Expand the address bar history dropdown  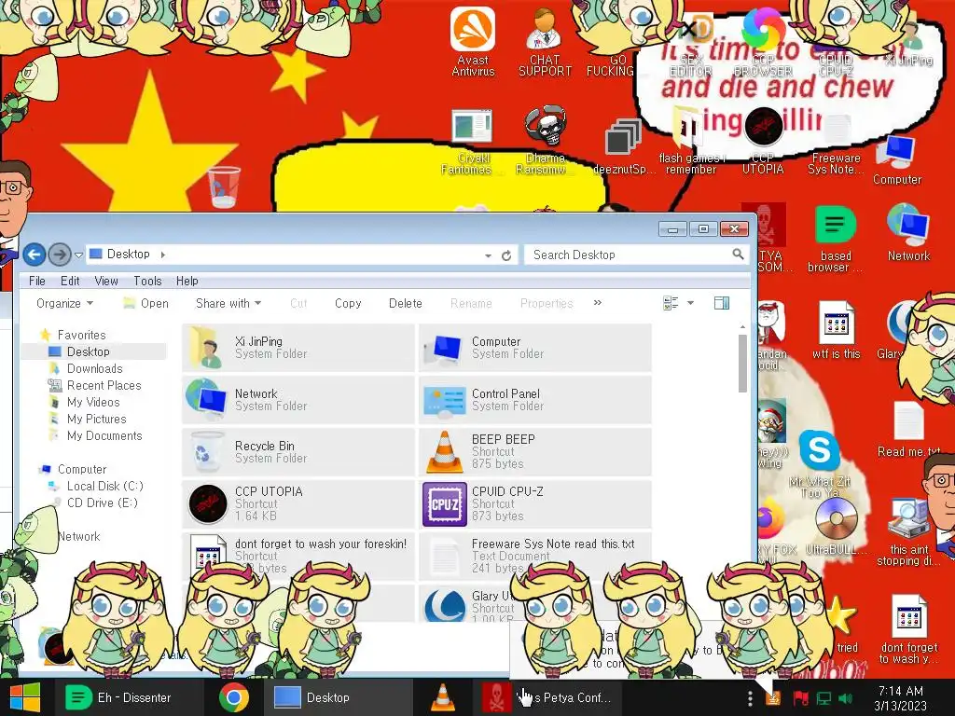[488, 255]
